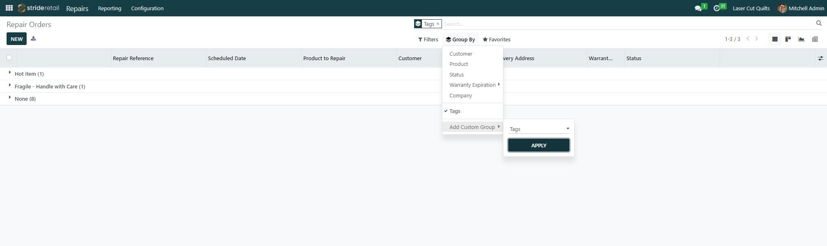827x246 pixels.
Task: Open the Filters dropdown
Action: (428, 40)
